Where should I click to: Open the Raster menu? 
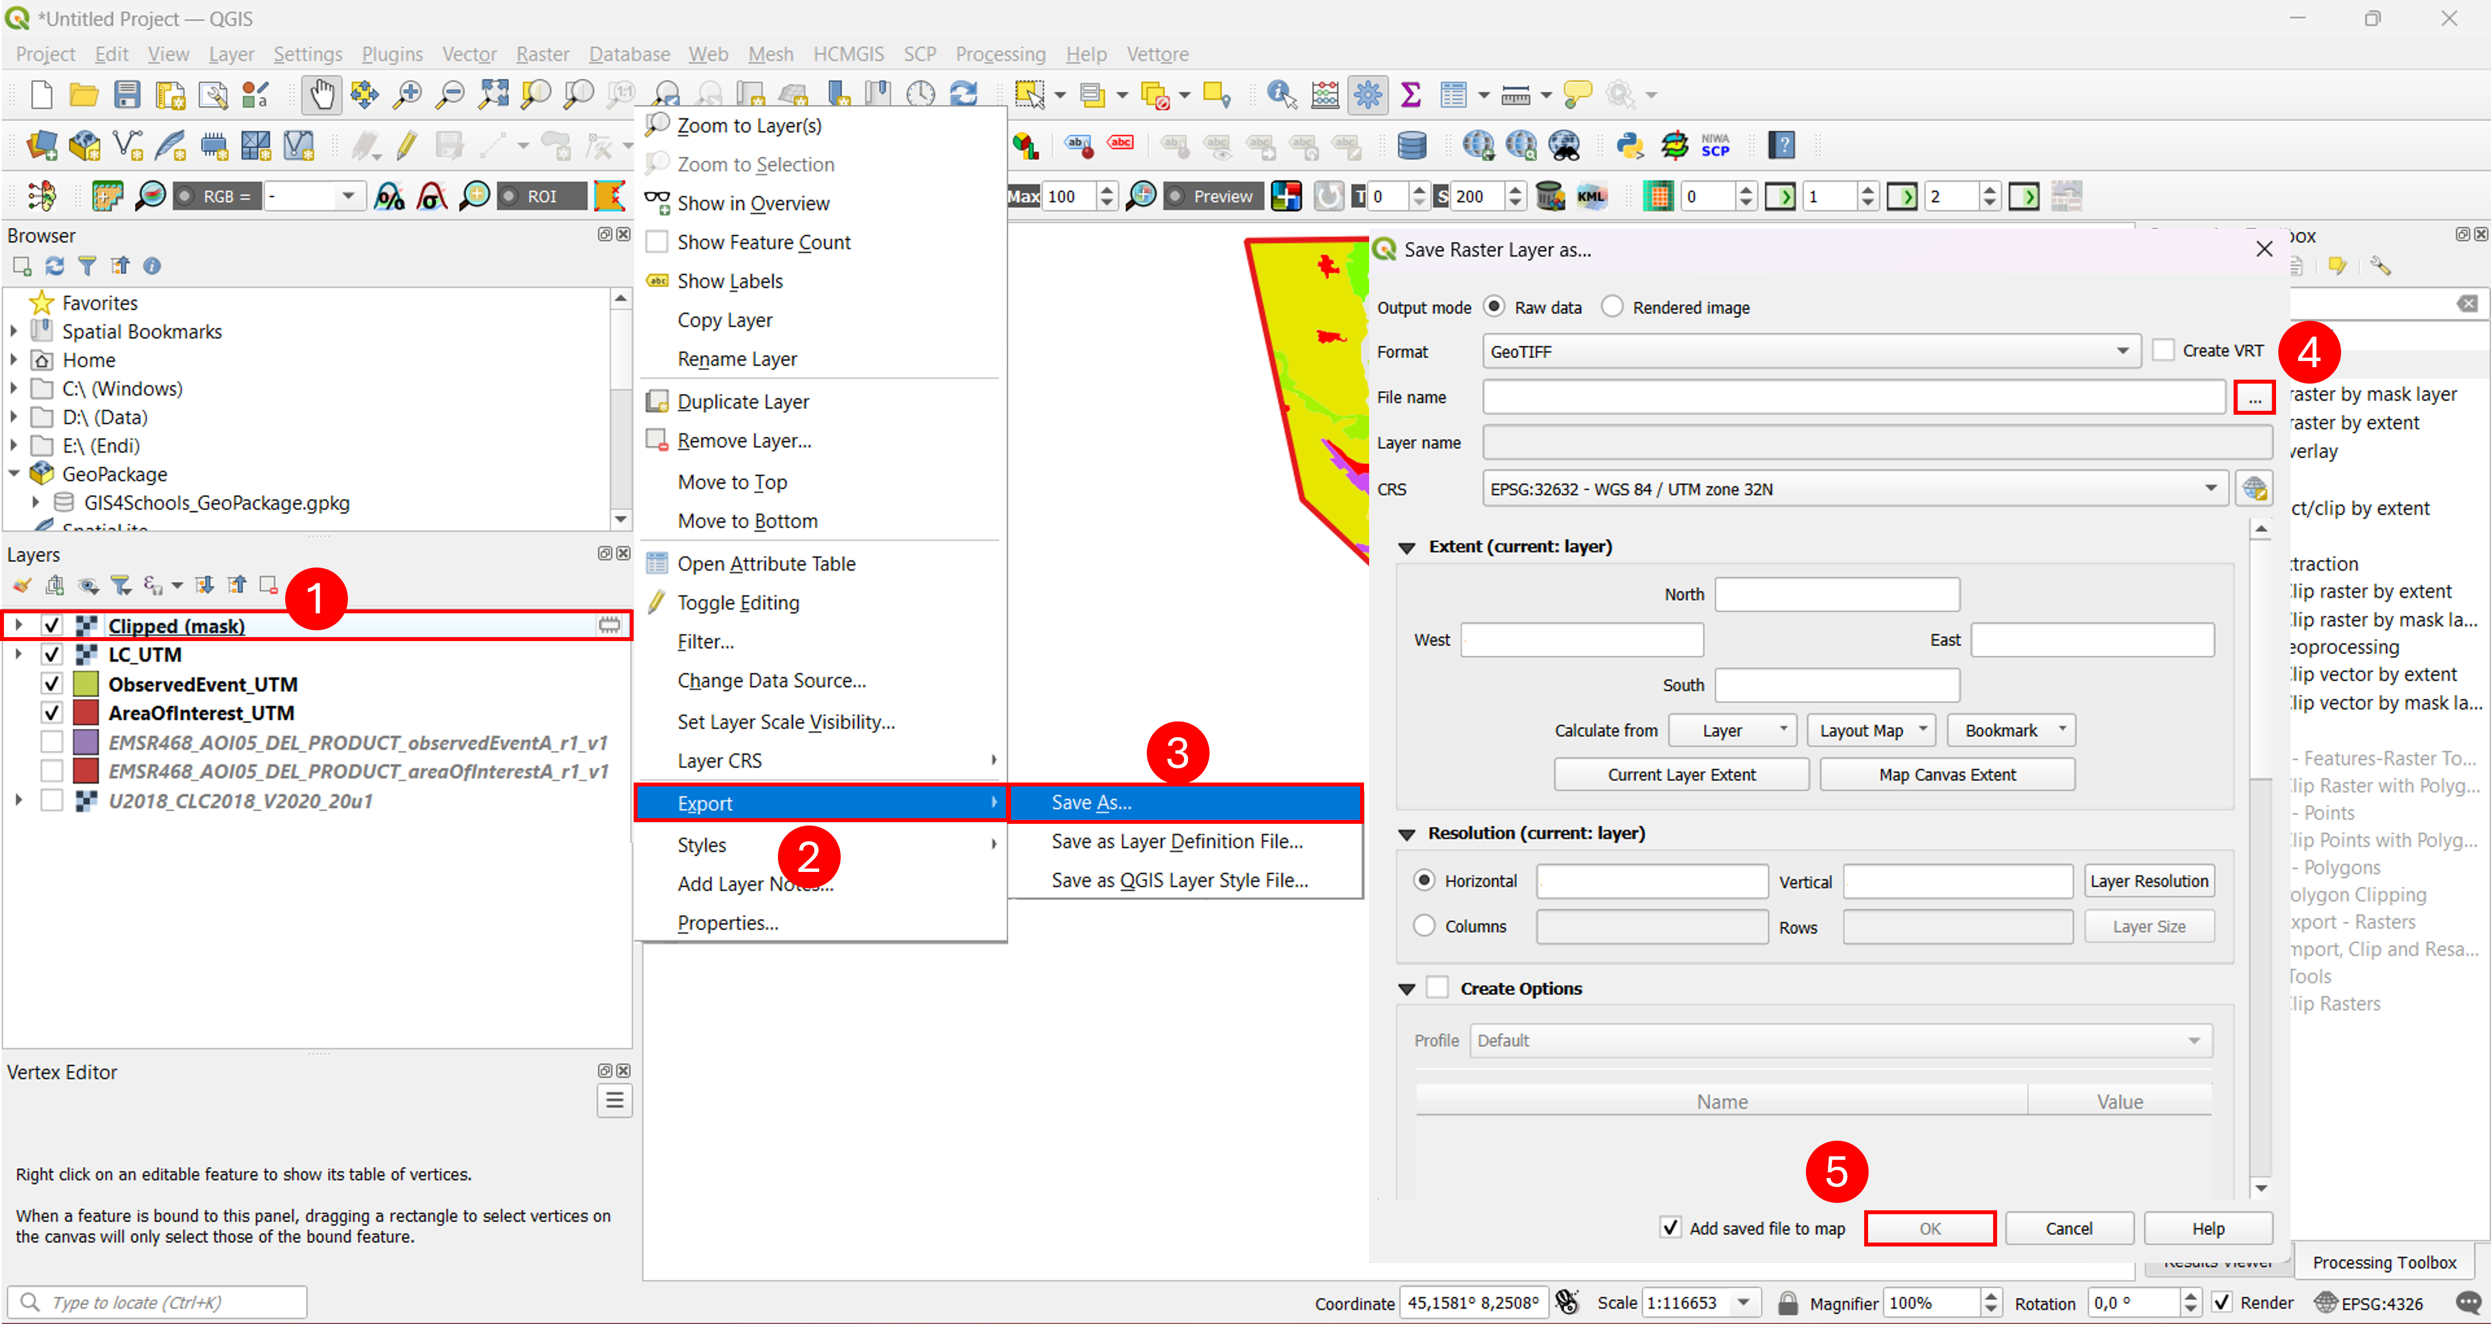coord(543,54)
